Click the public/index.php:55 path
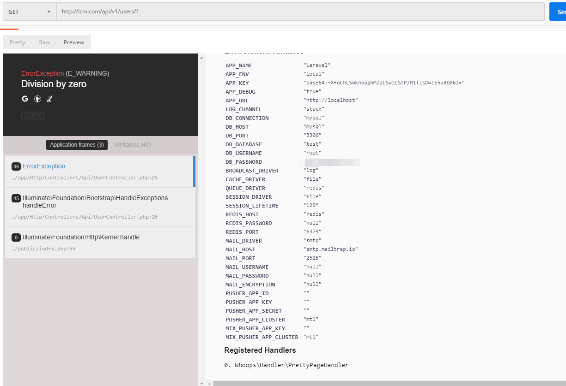 [x=43, y=249]
